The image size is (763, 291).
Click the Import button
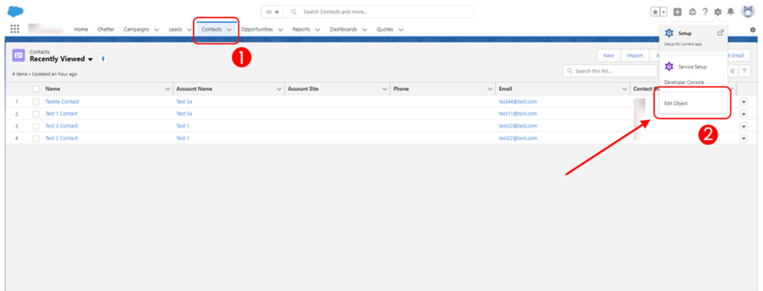(635, 56)
